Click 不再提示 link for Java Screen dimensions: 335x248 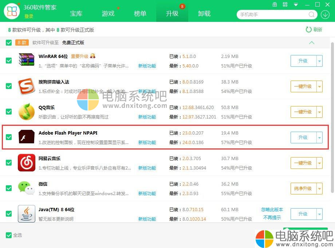coord(272,218)
